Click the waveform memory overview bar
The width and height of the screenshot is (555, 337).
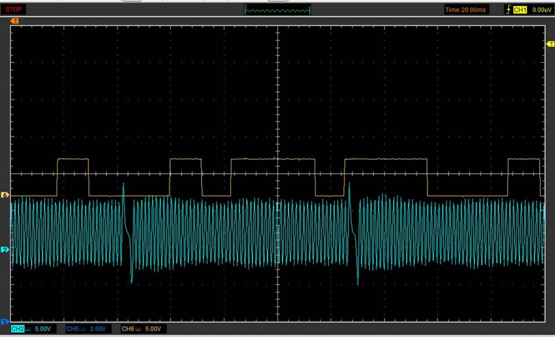pos(277,10)
